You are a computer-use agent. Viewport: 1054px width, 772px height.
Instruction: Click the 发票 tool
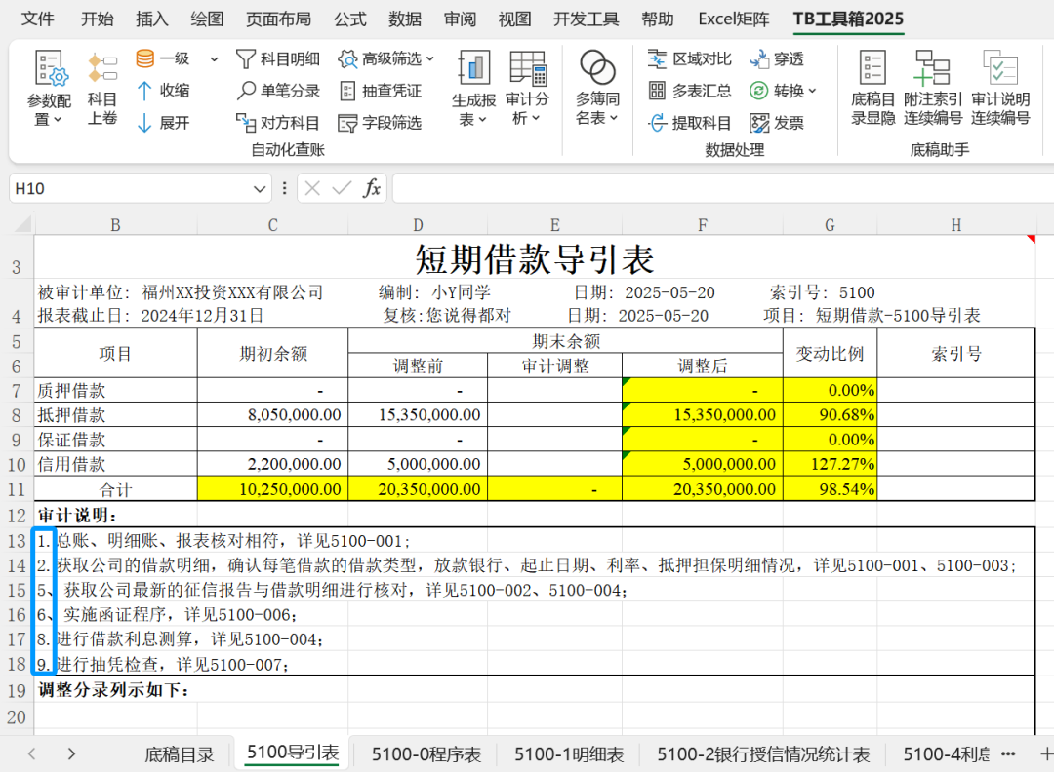pos(777,123)
